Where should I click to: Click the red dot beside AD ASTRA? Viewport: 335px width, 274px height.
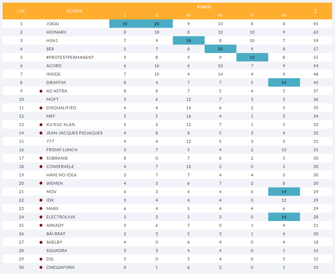pyautogui.click(x=41, y=91)
